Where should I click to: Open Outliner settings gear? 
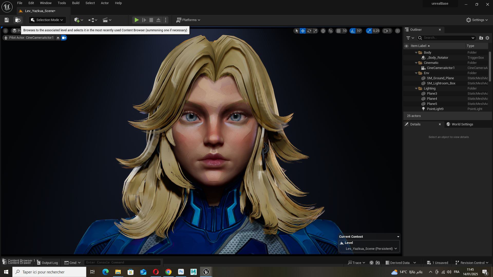click(487, 38)
